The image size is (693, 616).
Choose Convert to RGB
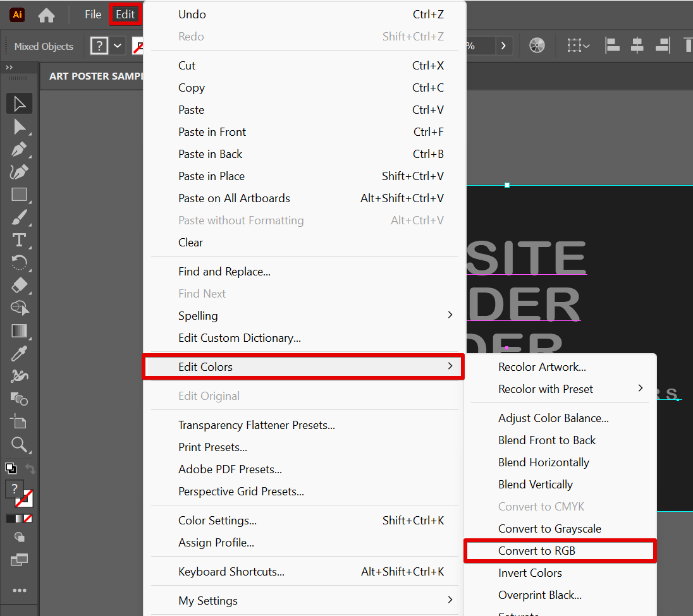tap(537, 551)
